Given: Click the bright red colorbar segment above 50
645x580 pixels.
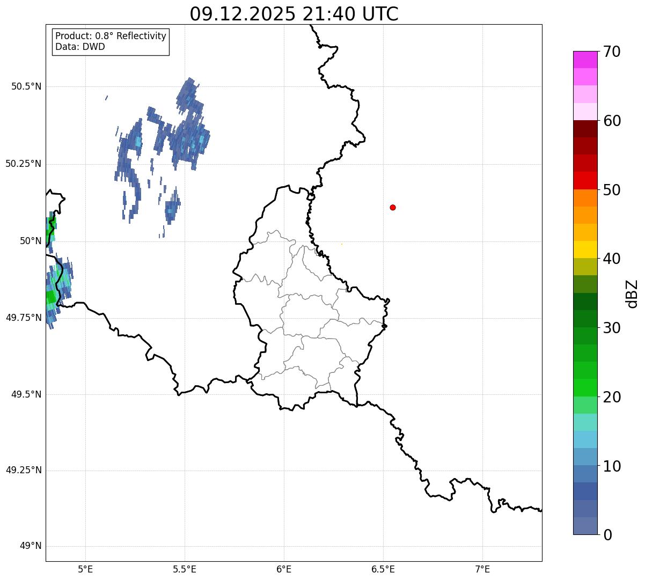Looking at the screenshot, I should 585,180.
